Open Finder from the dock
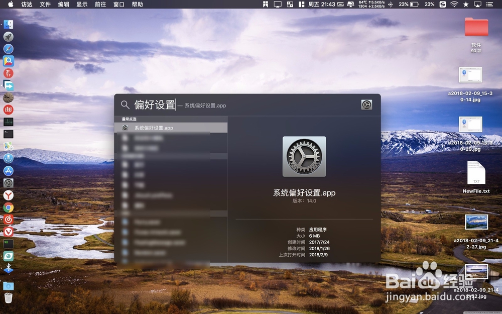Image resolution: width=502 pixels, height=314 pixels. click(9, 24)
